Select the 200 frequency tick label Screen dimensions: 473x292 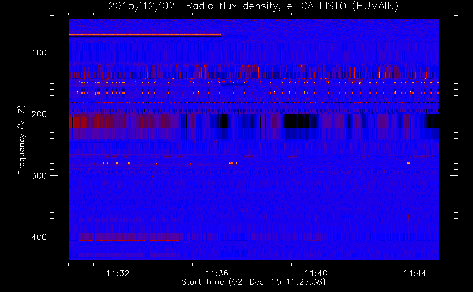[39, 114]
